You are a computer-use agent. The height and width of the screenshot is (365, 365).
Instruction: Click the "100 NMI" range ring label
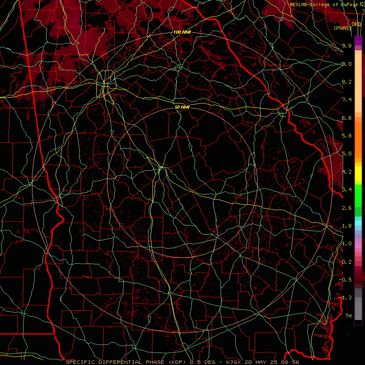coord(182,32)
